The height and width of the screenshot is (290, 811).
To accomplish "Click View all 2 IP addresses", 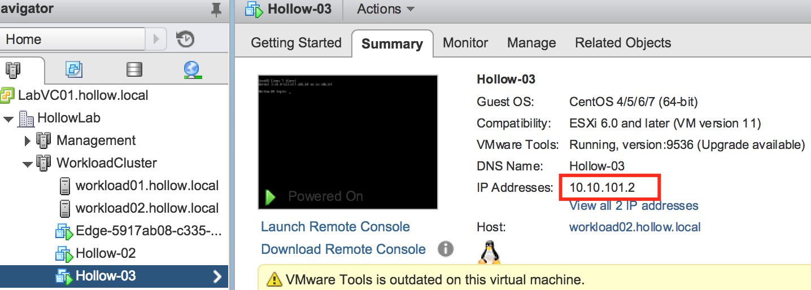I will click(x=634, y=205).
